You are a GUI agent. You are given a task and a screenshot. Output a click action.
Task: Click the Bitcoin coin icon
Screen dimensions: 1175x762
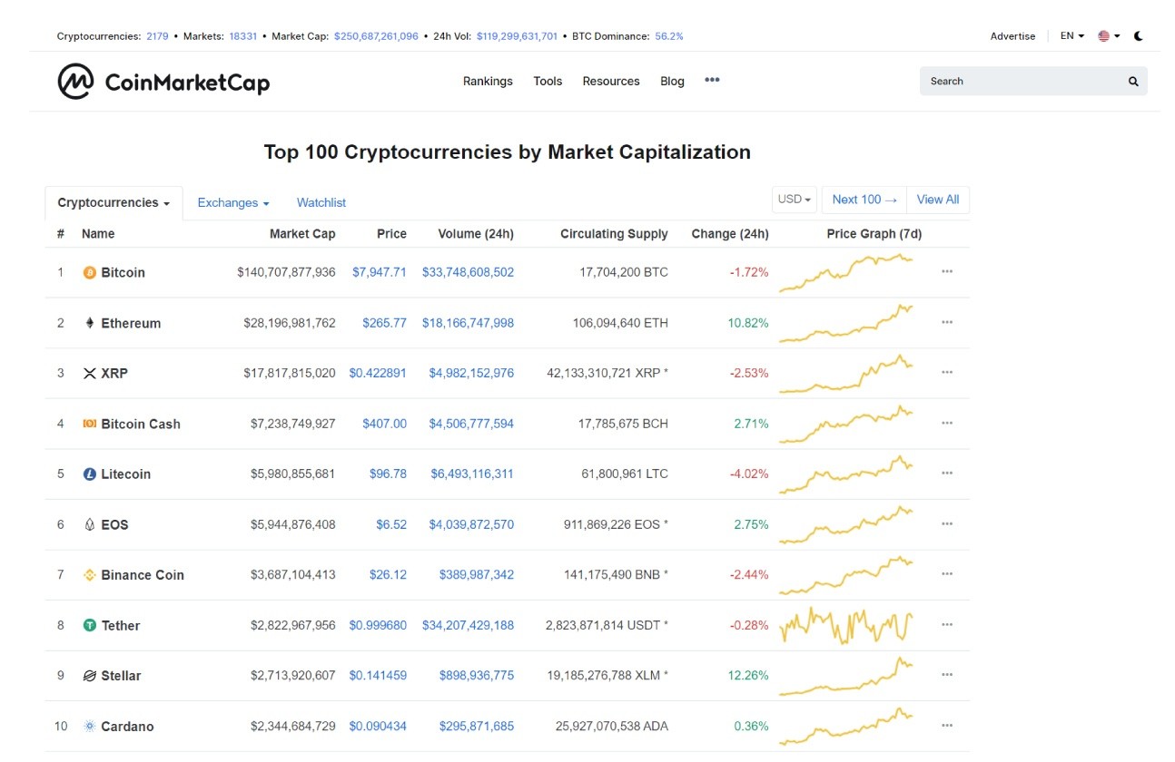[x=89, y=272]
